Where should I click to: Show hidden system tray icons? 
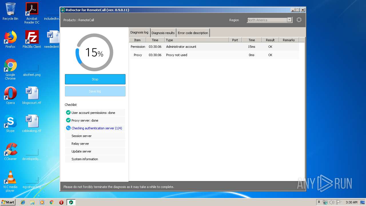pos(319,202)
